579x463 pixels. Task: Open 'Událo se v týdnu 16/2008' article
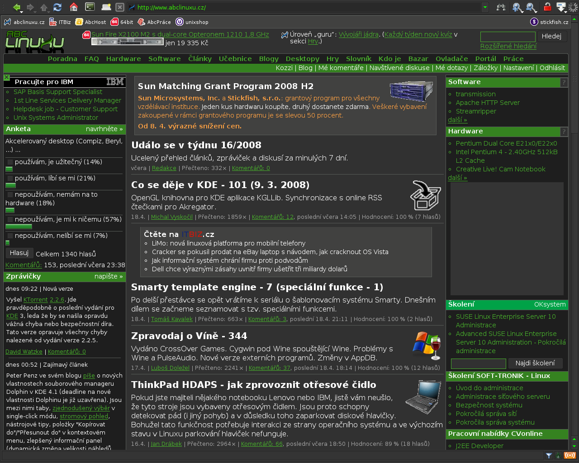196,145
